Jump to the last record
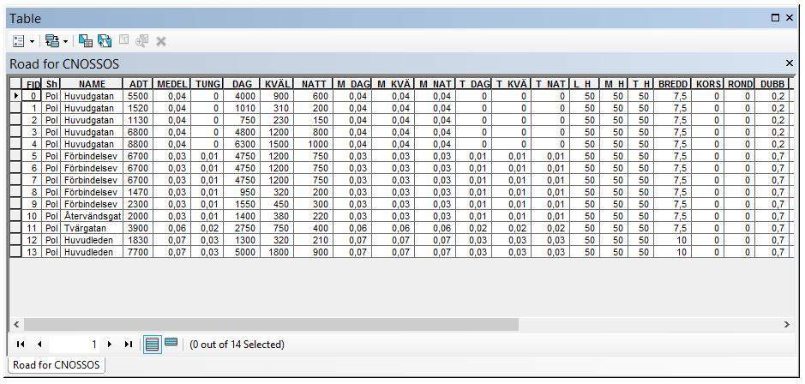This screenshot has width=805, height=384. pyautogui.click(x=129, y=345)
